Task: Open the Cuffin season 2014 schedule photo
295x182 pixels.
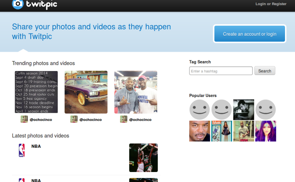Action: click(36, 92)
